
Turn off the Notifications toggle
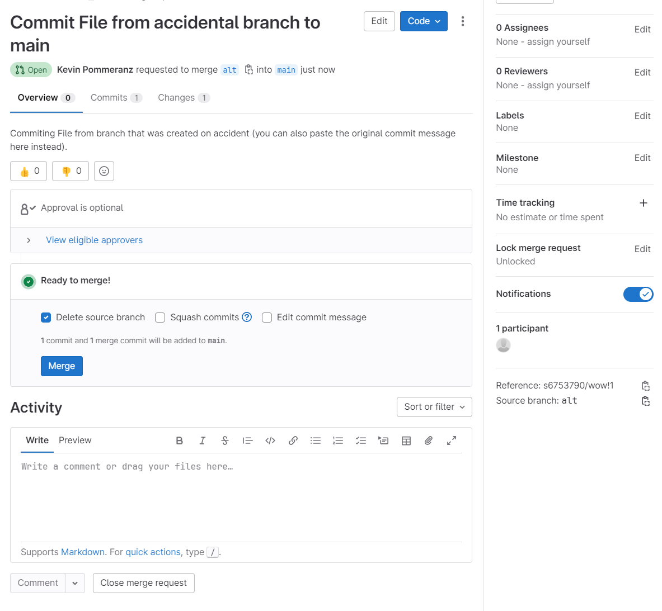[638, 294]
